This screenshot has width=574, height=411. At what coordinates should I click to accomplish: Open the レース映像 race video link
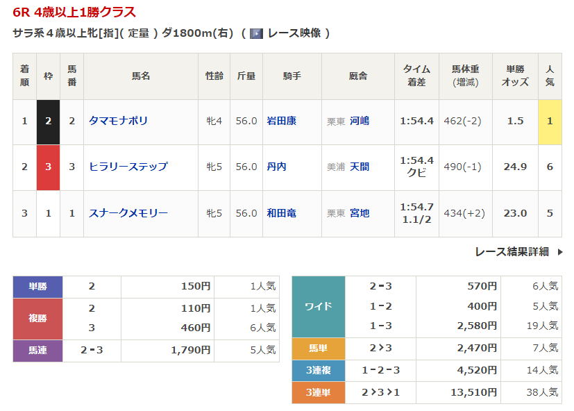point(294,33)
